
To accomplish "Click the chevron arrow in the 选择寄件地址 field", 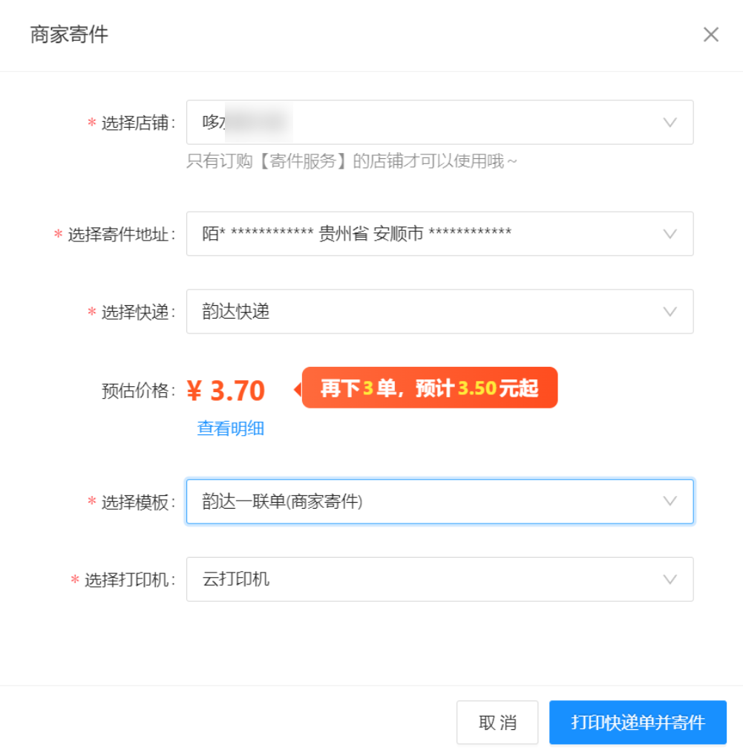I will (670, 234).
